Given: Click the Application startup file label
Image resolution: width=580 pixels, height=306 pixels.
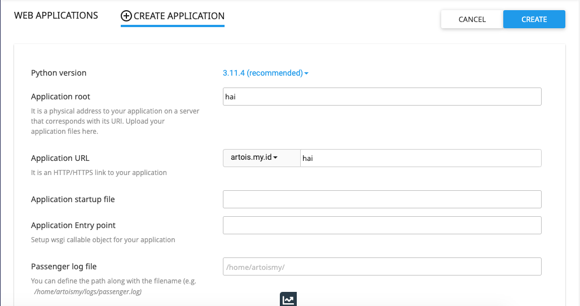Looking at the screenshot, I should [x=73, y=199].
